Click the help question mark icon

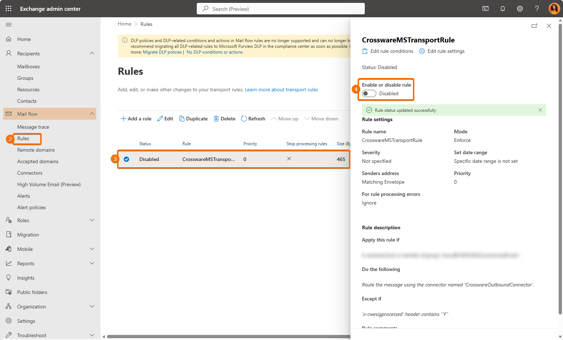pyautogui.click(x=537, y=9)
